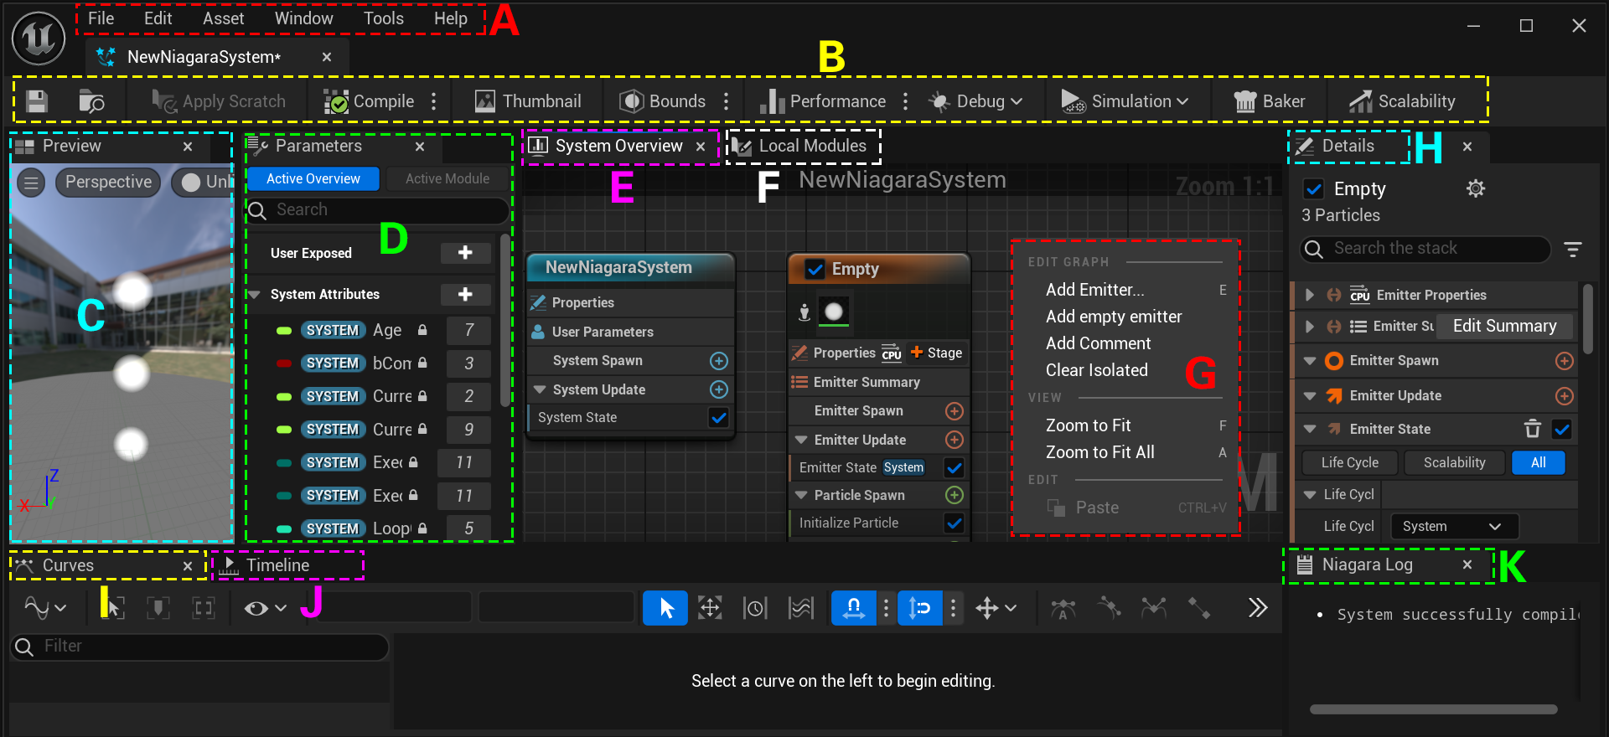Open the Performance toolbar item
This screenshot has width=1609, height=737.
pyautogui.click(x=822, y=101)
